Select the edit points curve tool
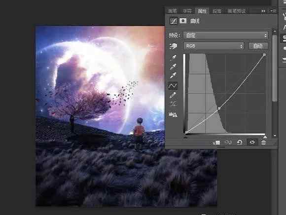The width and height of the screenshot is (286, 215). coord(173,85)
